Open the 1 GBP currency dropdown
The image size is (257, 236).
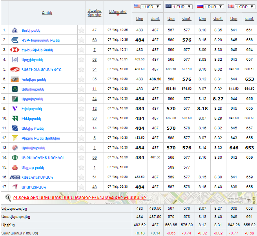click(x=245, y=7)
